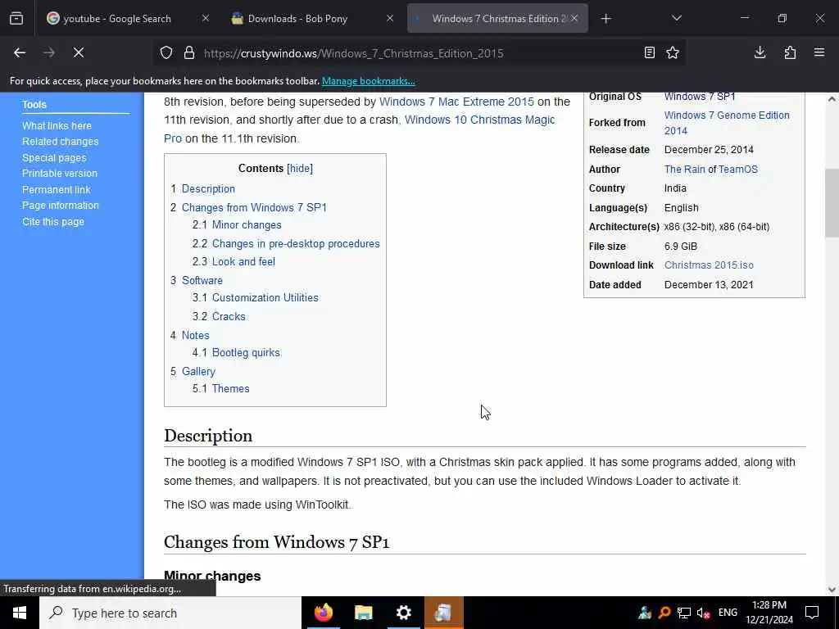The height and width of the screenshot is (629, 839).
Task: Click scrollbar down arrow
Action: pyautogui.click(x=832, y=590)
